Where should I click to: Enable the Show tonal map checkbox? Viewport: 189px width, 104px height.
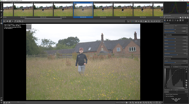click(165, 57)
